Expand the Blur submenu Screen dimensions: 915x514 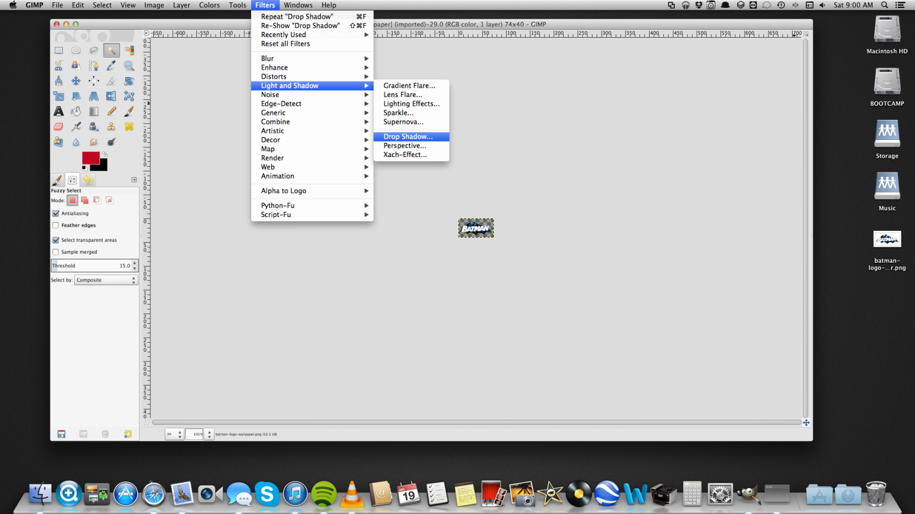[x=312, y=58]
